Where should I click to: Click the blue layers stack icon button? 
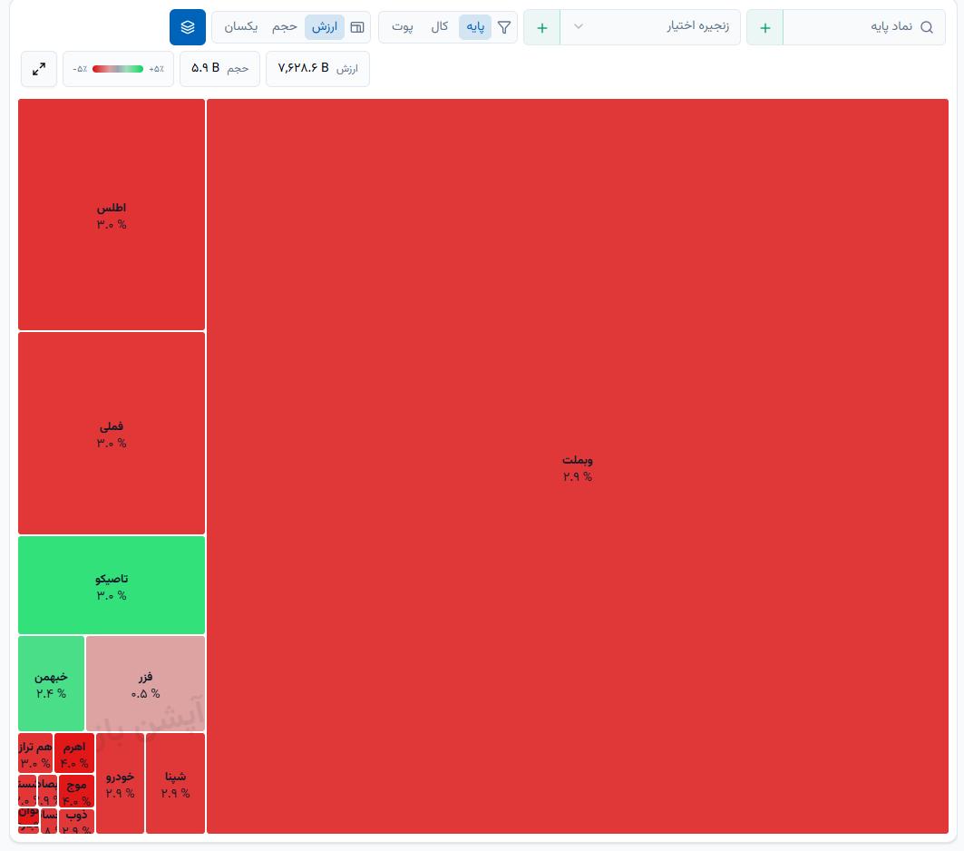(x=188, y=27)
